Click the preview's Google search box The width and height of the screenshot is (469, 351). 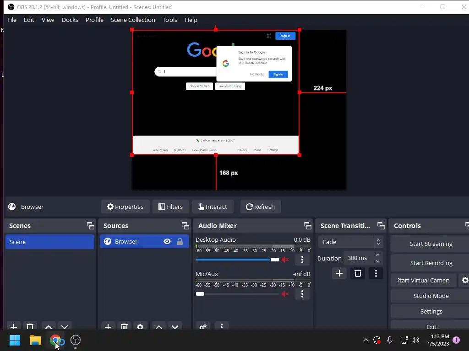[185, 72]
